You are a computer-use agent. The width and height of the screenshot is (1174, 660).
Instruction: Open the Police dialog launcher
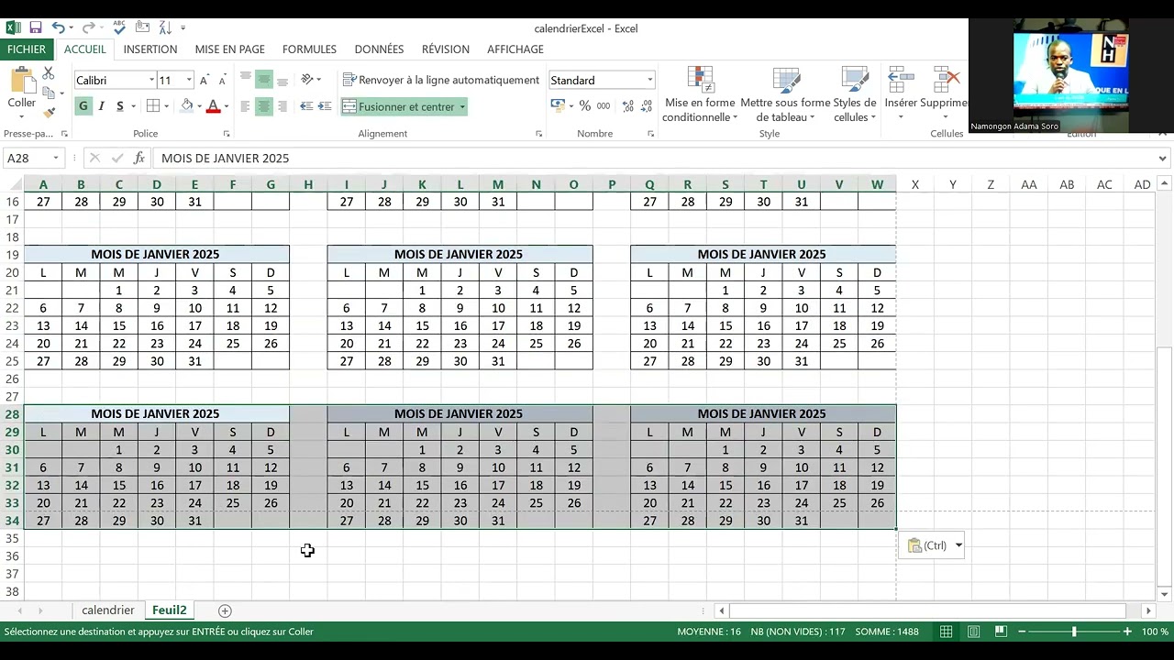point(227,134)
